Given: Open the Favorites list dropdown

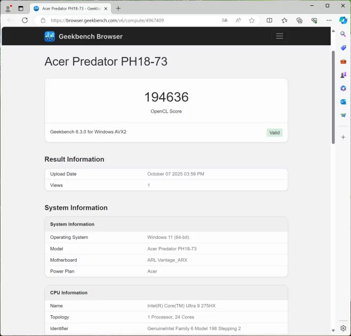Looking at the screenshot, I should (x=284, y=20).
